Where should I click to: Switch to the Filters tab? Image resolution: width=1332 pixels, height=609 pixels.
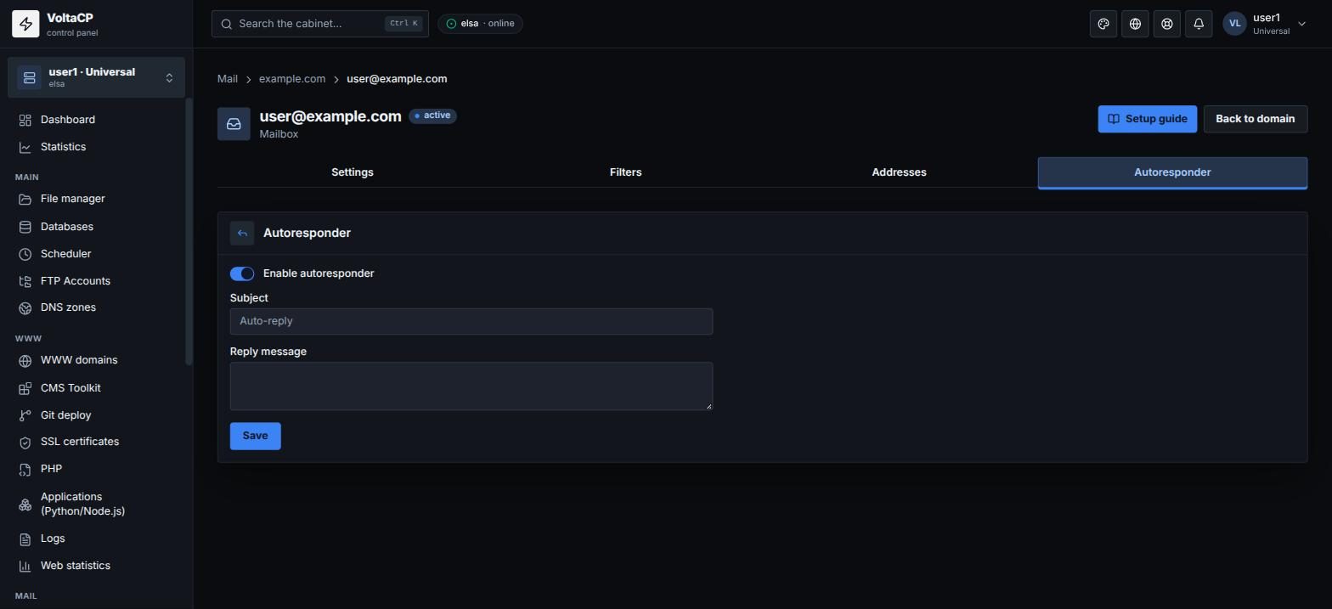tap(626, 172)
